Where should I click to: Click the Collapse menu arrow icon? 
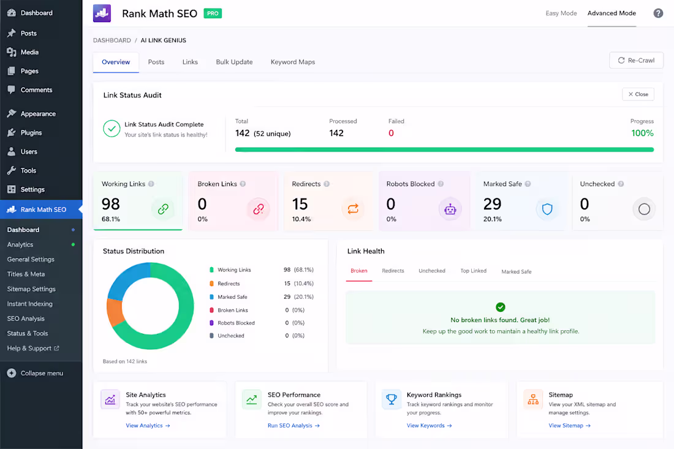click(x=12, y=374)
